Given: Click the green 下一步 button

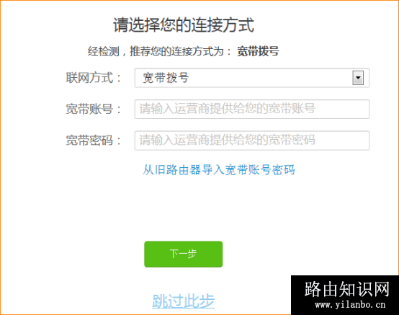Looking at the screenshot, I should pos(183,254).
